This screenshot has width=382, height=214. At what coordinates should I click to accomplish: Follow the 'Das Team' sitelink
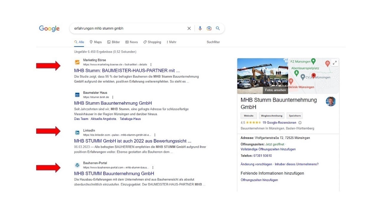(x=81, y=119)
